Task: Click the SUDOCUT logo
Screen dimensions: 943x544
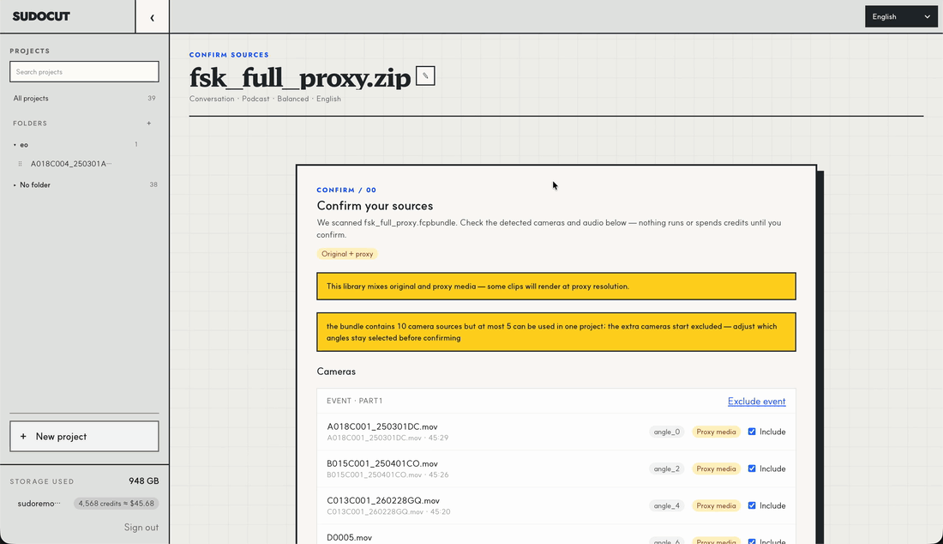Action: click(41, 16)
